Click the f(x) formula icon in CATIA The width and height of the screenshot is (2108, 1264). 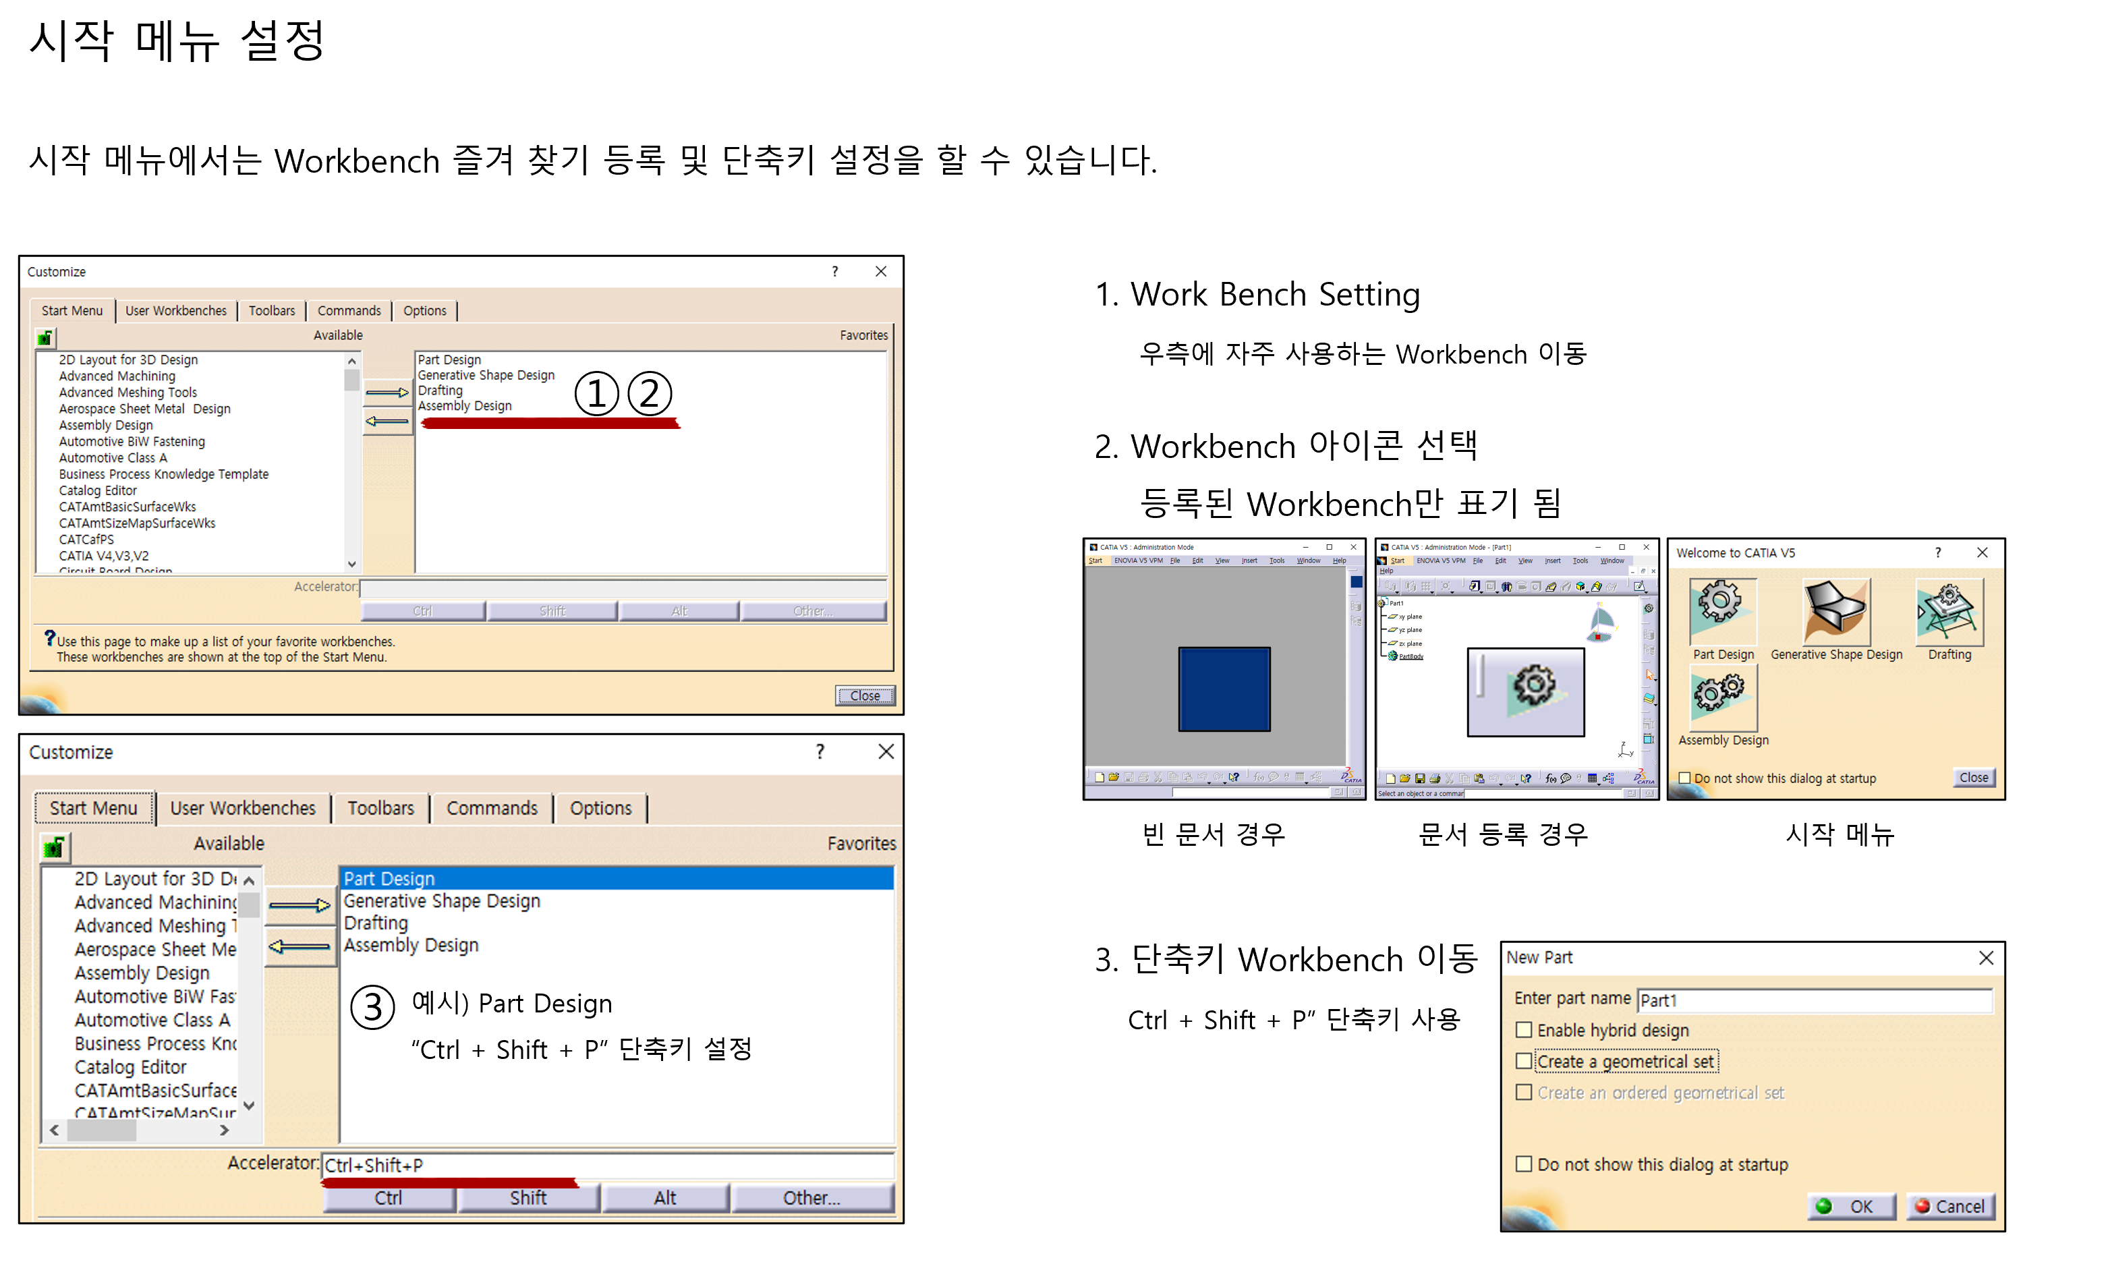click(x=1551, y=778)
